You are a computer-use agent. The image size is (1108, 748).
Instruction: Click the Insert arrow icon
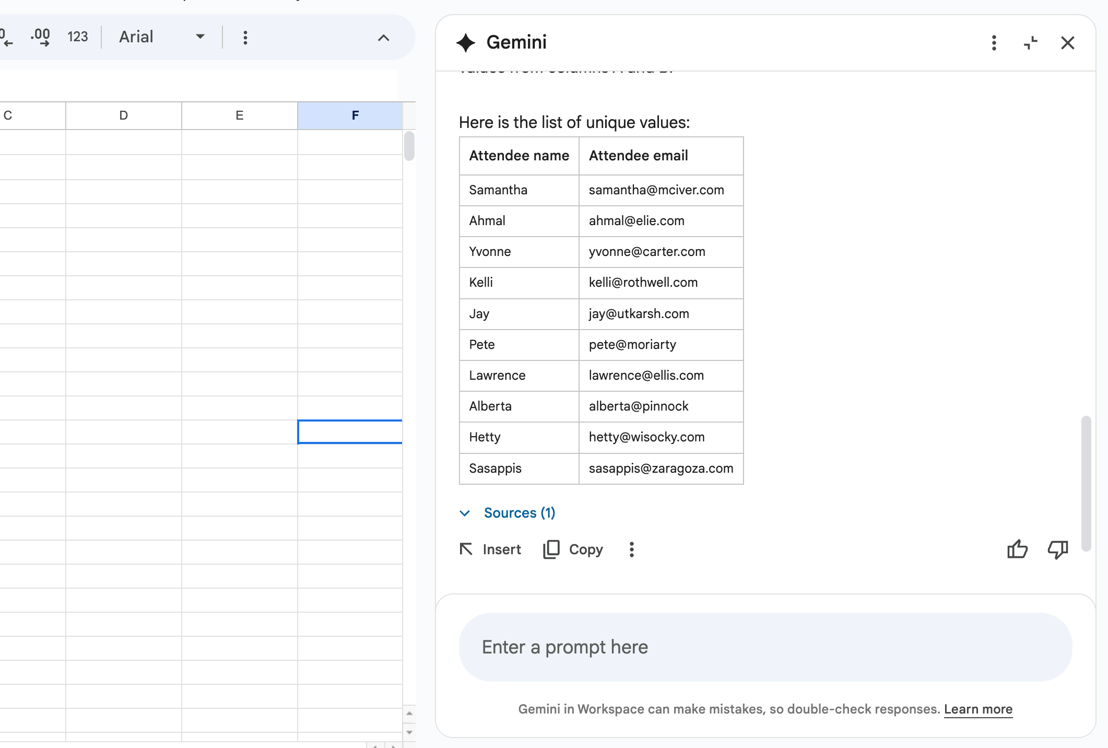466,550
